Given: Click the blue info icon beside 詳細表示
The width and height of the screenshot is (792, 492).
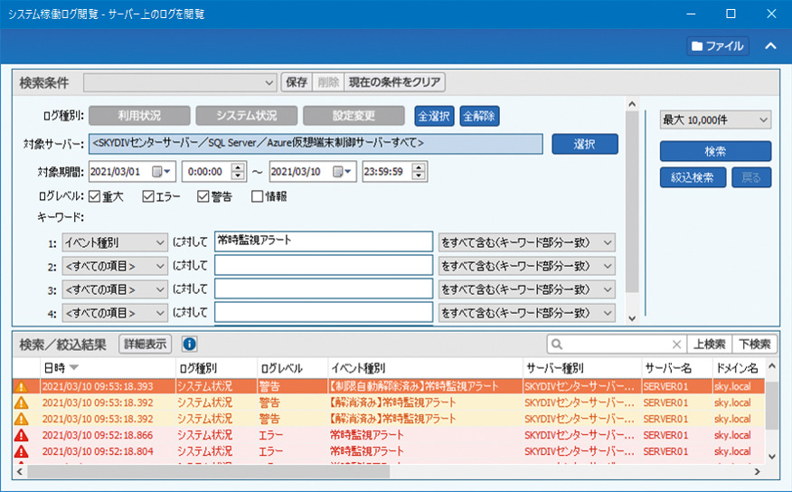Looking at the screenshot, I should point(190,345).
